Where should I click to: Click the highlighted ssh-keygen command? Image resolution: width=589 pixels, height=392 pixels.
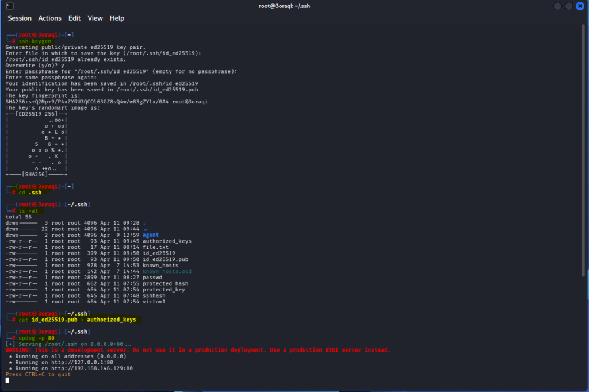[x=35, y=41]
